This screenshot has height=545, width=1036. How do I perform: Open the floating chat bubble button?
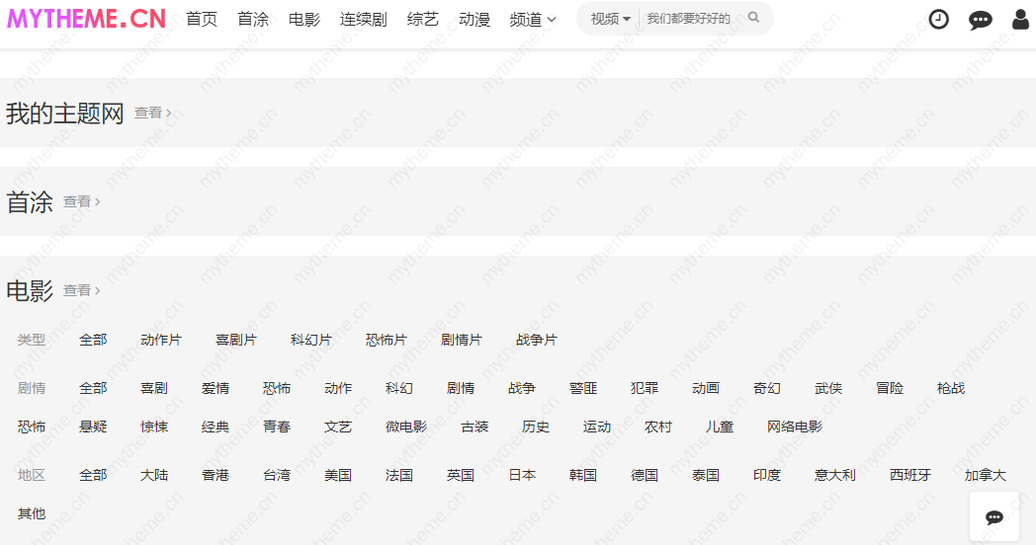(994, 517)
